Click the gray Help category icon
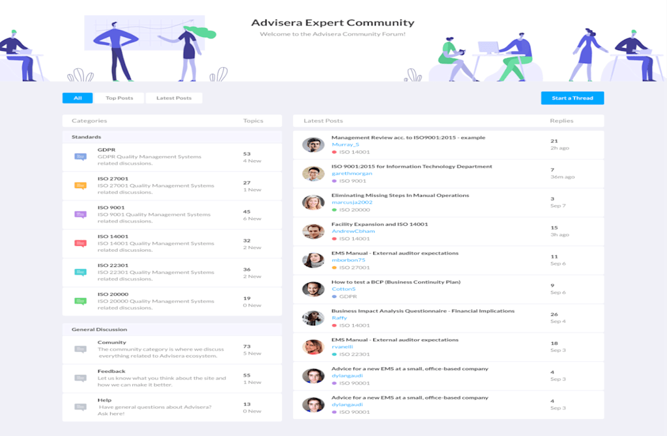Screen dimensions: 667x436 pyautogui.click(x=80, y=407)
